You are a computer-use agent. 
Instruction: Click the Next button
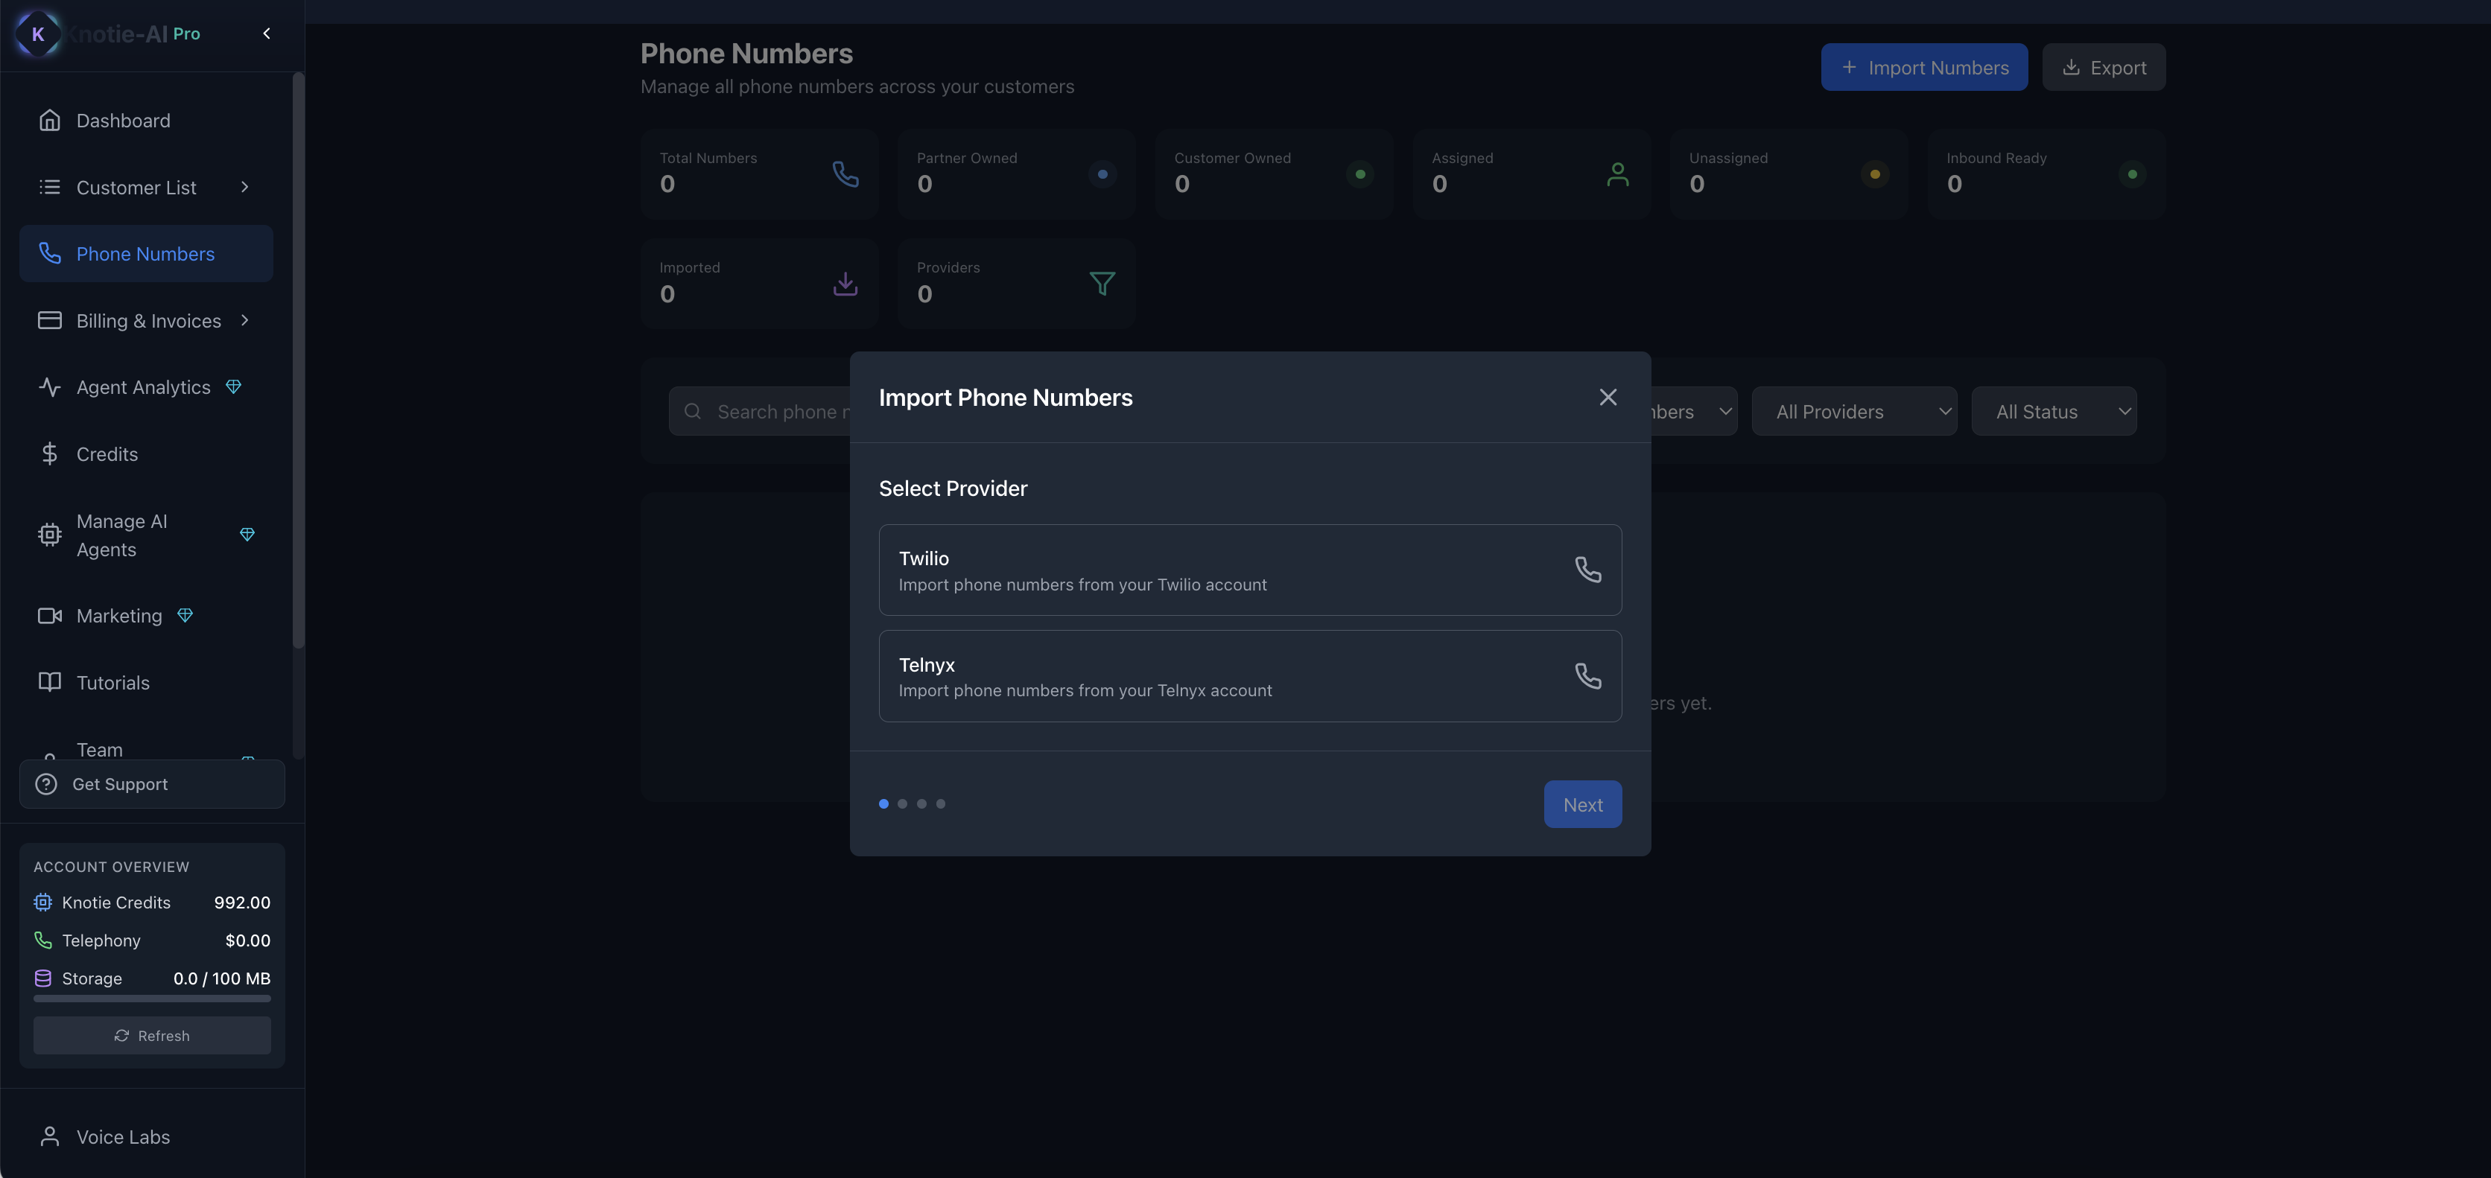(1581, 805)
